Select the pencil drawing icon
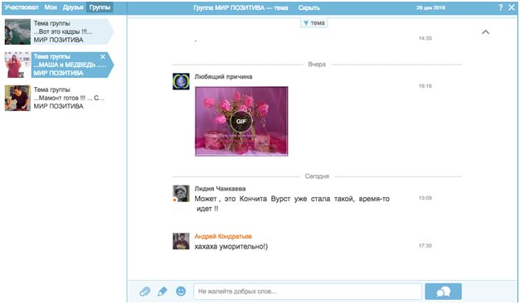This screenshot has width=520, height=304. pos(163,292)
